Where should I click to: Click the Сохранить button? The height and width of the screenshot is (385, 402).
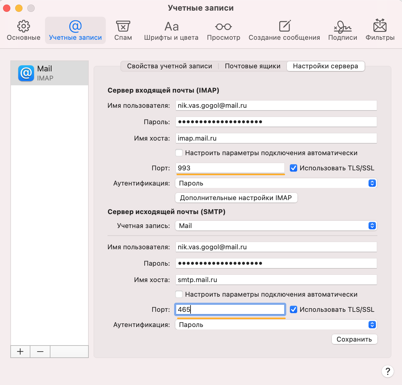pos(354,339)
